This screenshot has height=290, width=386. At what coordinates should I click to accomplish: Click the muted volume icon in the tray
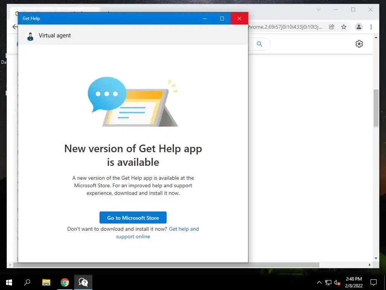[337, 282]
